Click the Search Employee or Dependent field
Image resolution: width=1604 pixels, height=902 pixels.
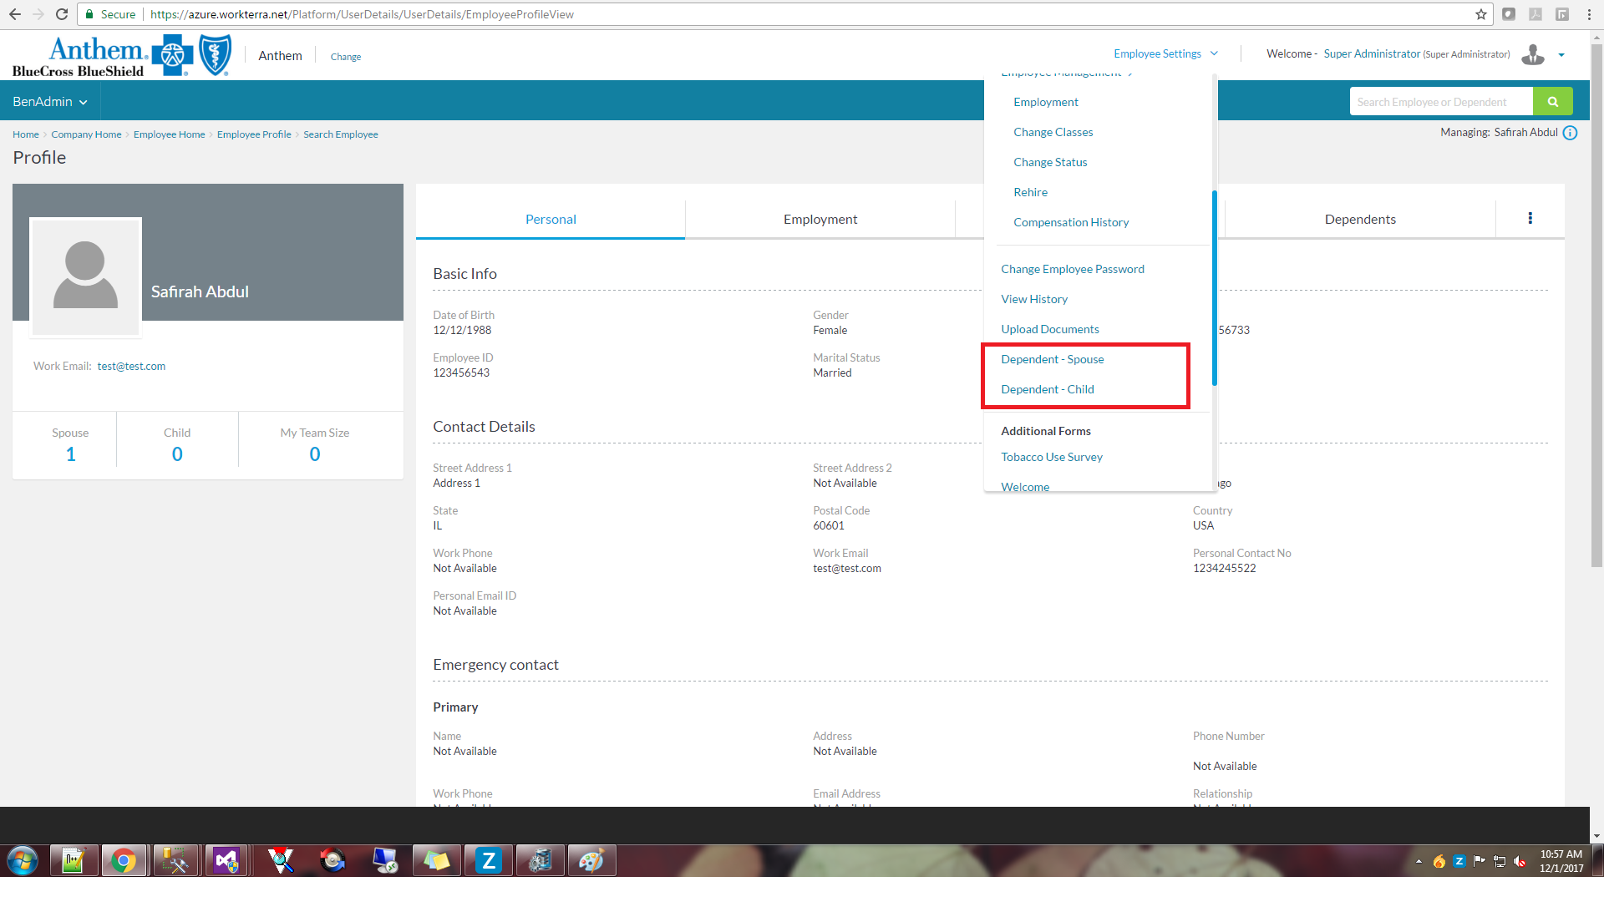pyautogui.click(x=1440, y=102)
